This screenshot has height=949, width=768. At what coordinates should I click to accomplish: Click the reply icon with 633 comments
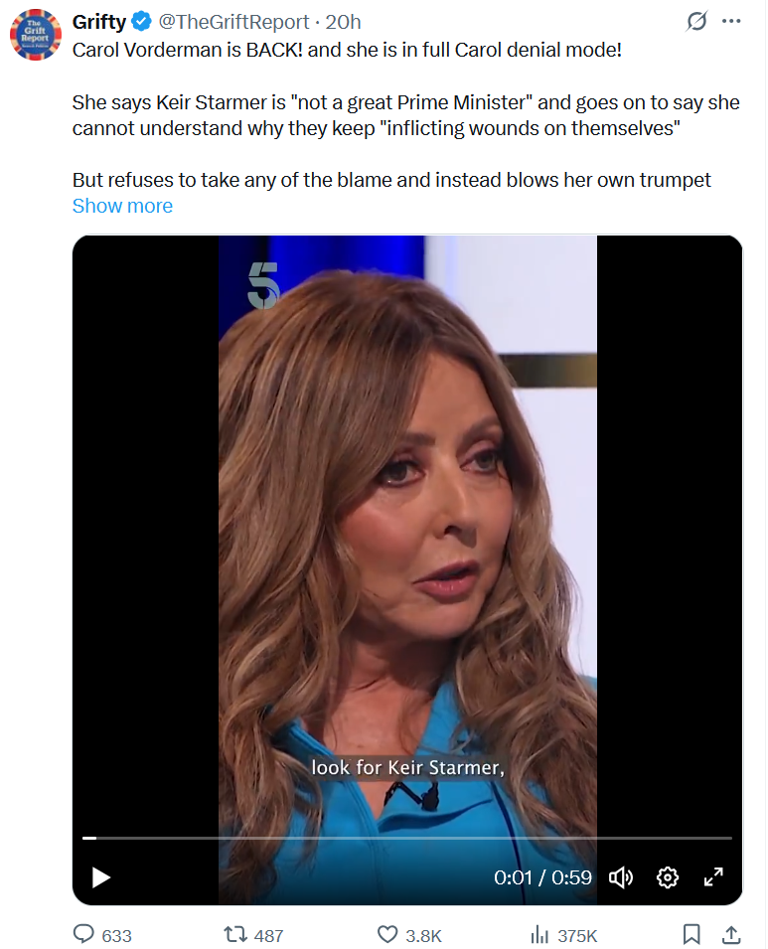click(84, 934)
